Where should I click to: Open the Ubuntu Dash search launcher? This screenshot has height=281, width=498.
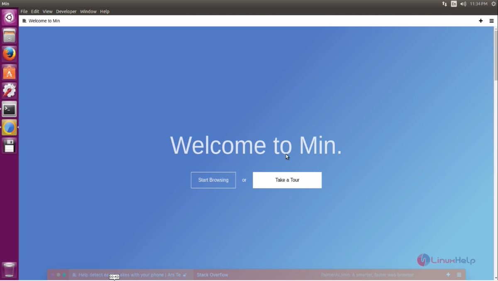tap(9, 17)
